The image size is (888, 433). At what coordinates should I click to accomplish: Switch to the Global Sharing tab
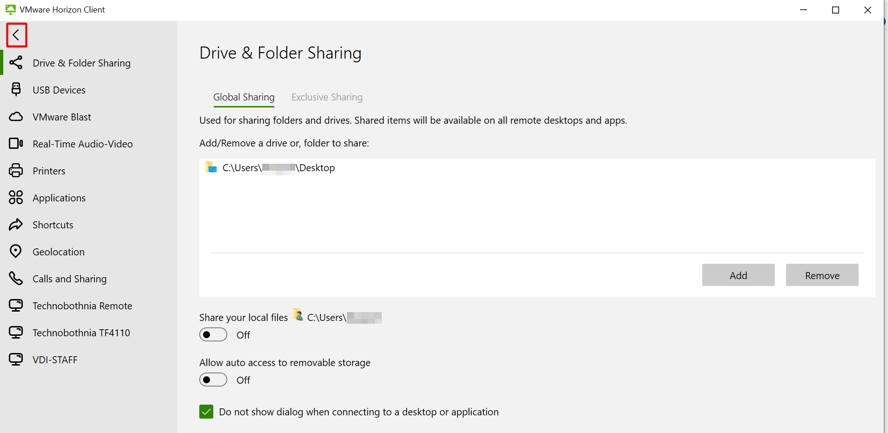244,97
